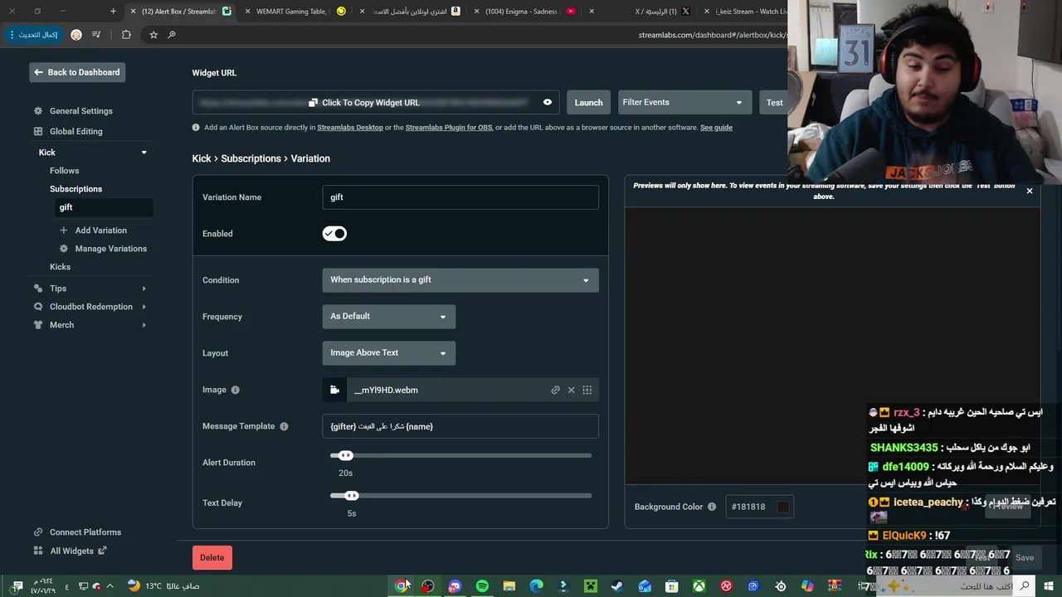This screenshot has width=1062, height=597.
Task: Collapse the Kick section in sidebar
Action: tap(144, 153)
